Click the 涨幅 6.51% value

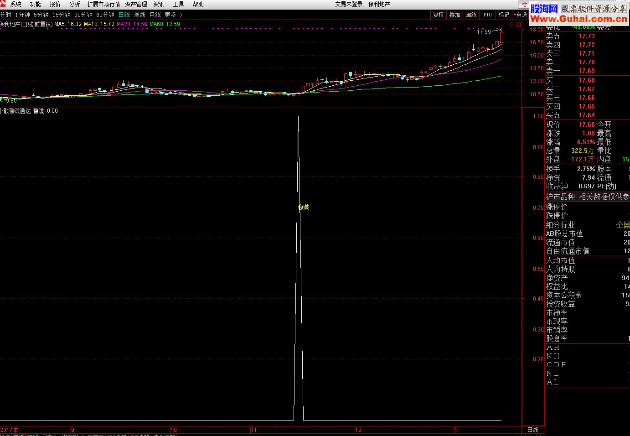(586, 142)
